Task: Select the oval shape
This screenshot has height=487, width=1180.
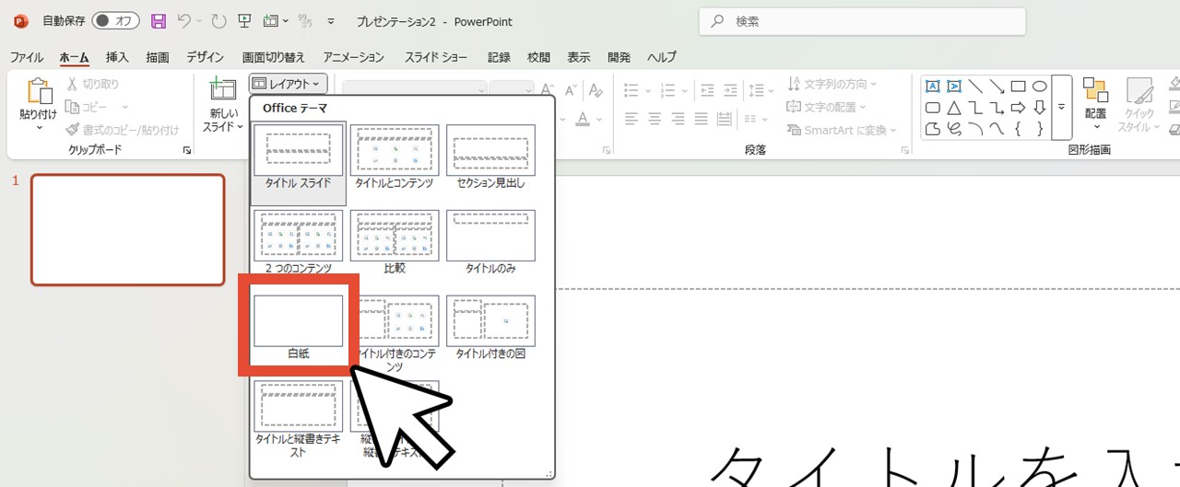Action: click(1040, 87)
